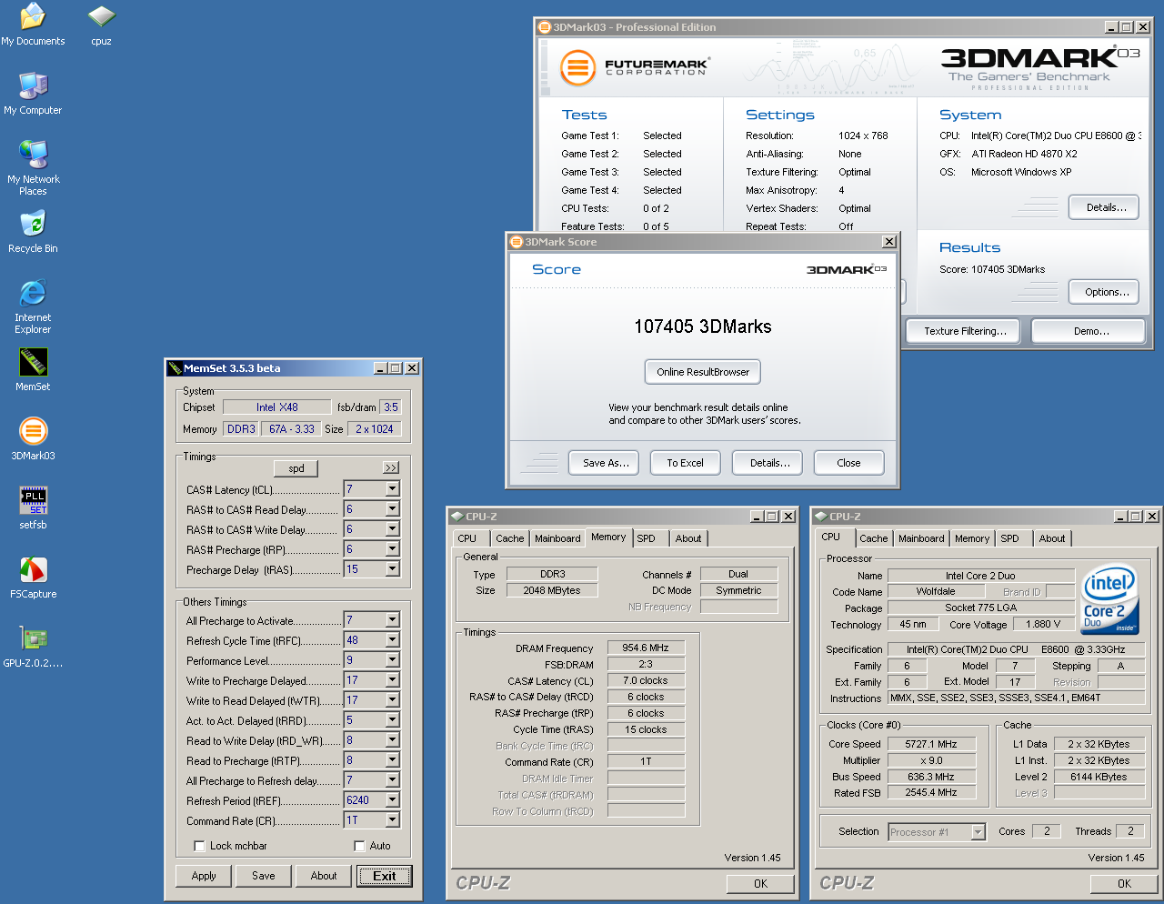Open the Precharge Delay (tRAS) dropdown
This screenshot has height=904, width=1164.
(x=392, y=569)
